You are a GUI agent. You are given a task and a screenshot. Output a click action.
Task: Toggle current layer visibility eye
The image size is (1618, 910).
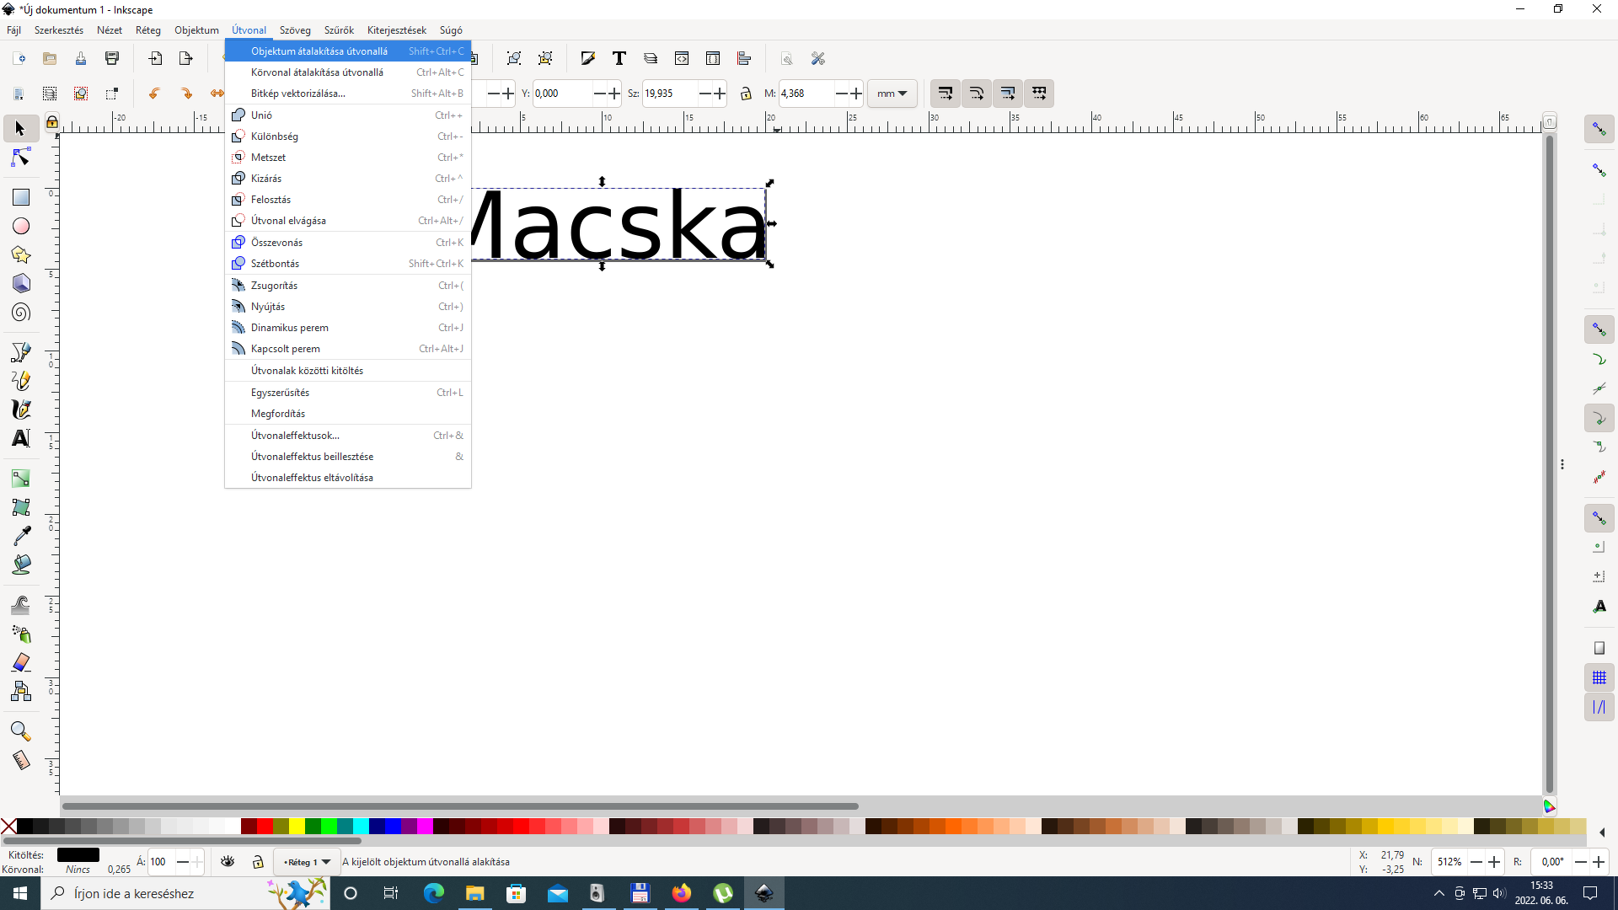[228, 861]
